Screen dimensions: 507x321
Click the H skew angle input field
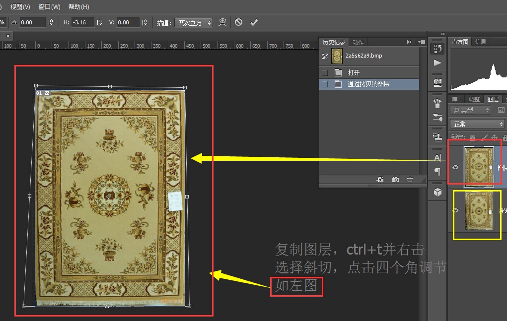82,22
